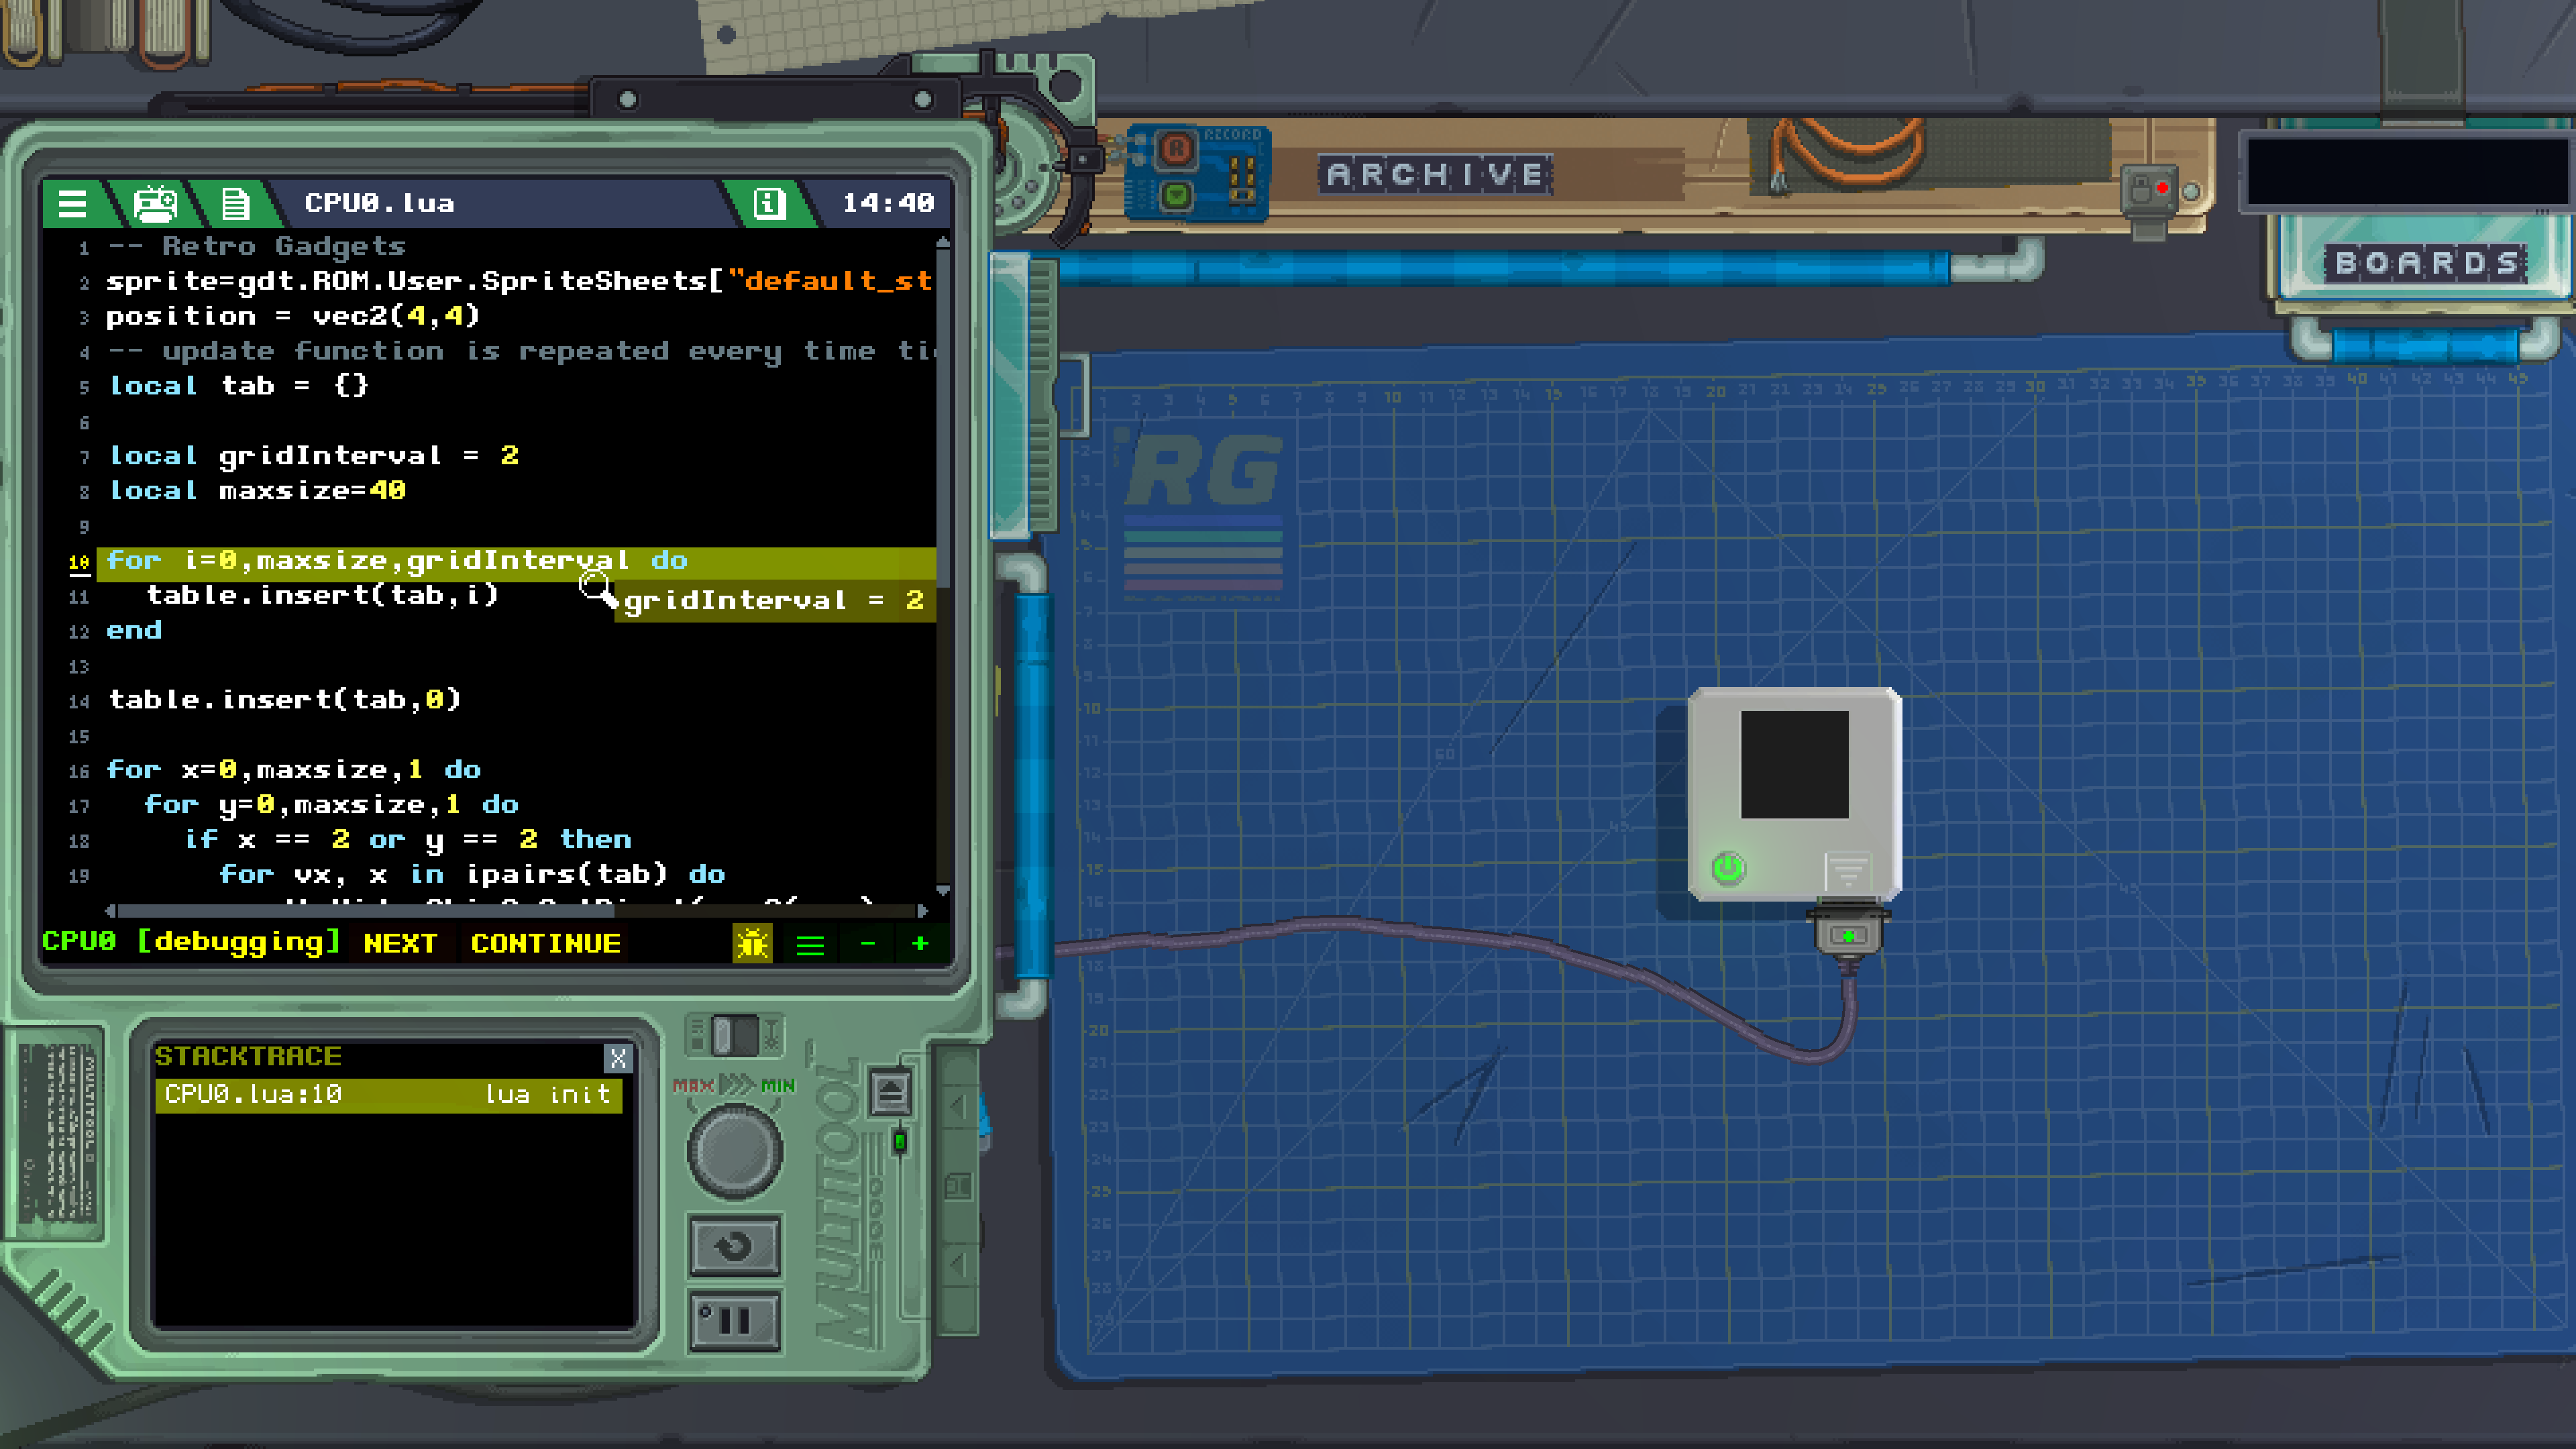The image size is (2576, 1449).
Task: Click the code editor's down scroll arrow
Action: (942, 890)
